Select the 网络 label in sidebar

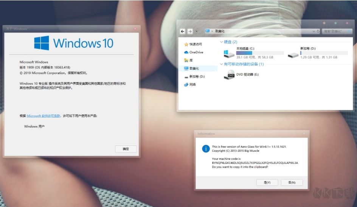[x=192, y=84]
